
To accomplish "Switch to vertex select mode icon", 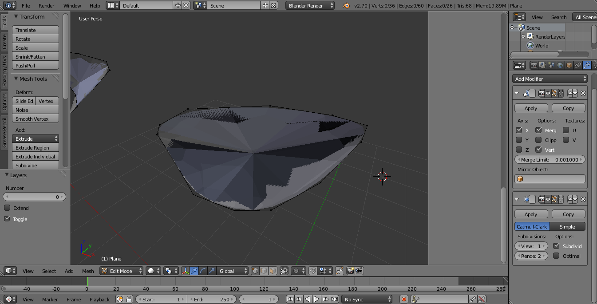I will (256, 271).
